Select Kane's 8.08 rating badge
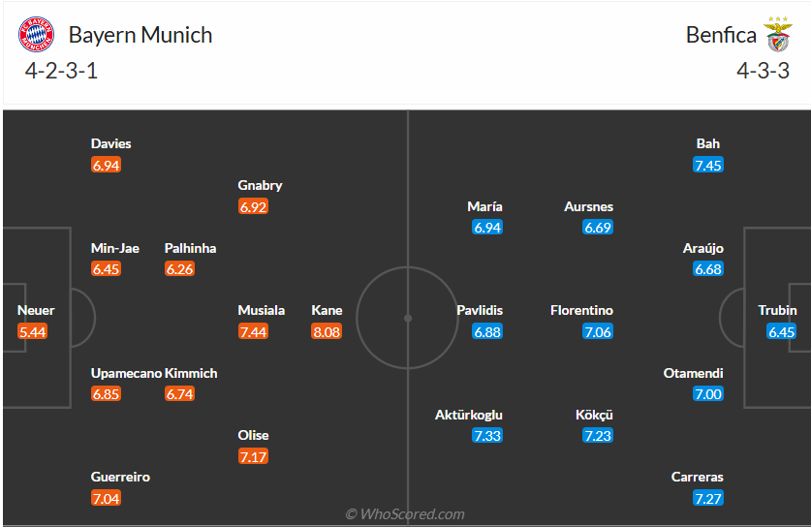The image size is (811, 527). [x=327, y=331]
